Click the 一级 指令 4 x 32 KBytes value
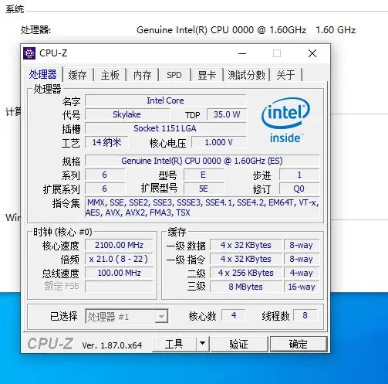 246,259
